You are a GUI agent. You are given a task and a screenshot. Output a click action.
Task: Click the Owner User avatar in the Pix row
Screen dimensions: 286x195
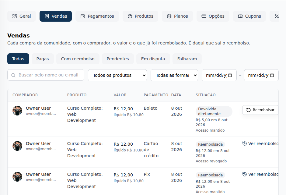17,177
